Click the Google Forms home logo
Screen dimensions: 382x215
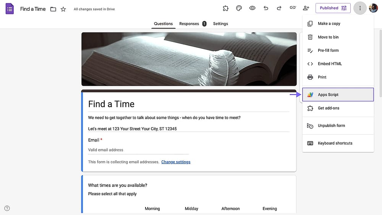click(x=10, y=9)
